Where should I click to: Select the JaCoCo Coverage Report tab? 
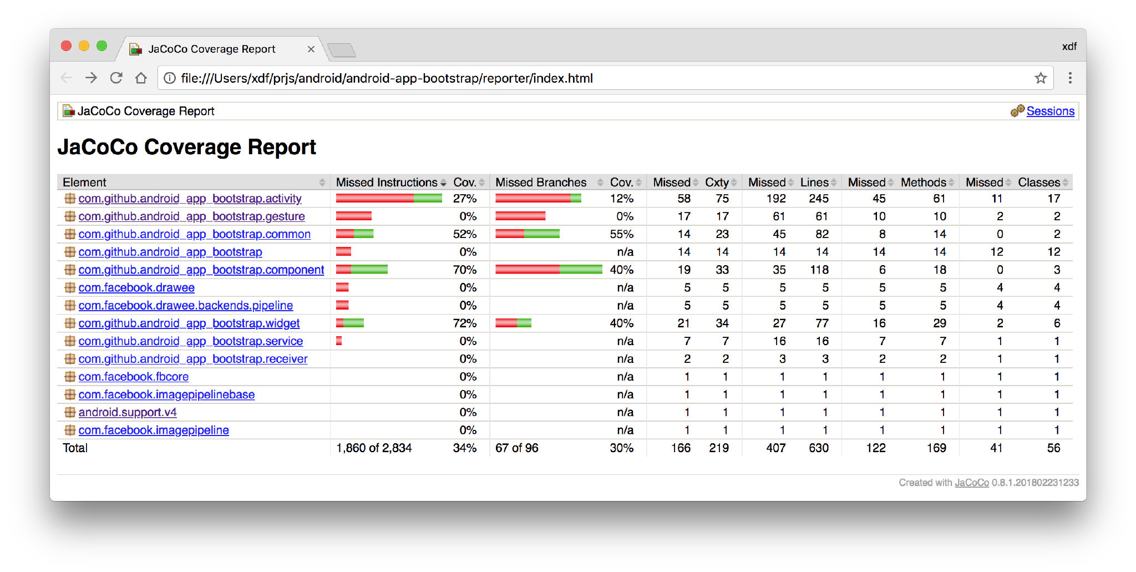click(211, 49)
